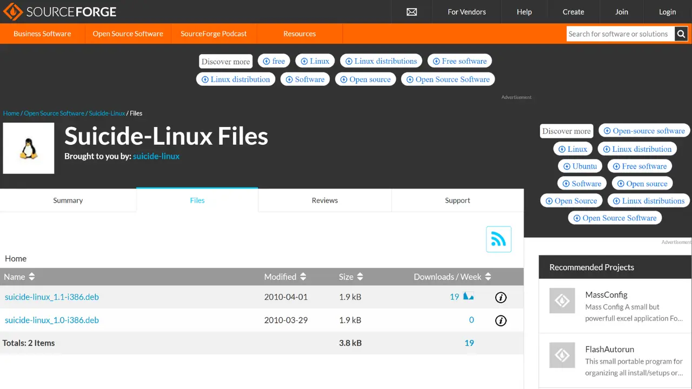
Task: Sort files by Name column arrows
Action: pyautogui.click(x=32, y=277)
